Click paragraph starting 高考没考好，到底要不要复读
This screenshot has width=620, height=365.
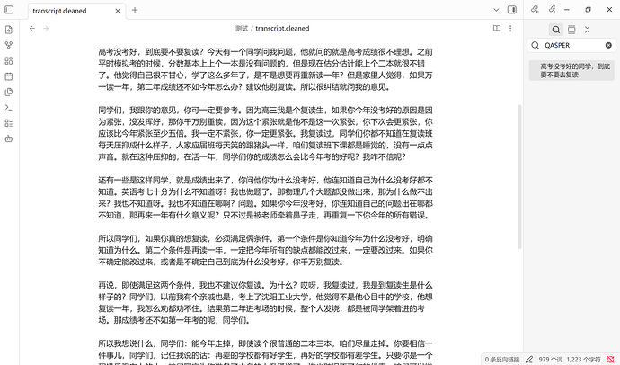tap(265, 69)
